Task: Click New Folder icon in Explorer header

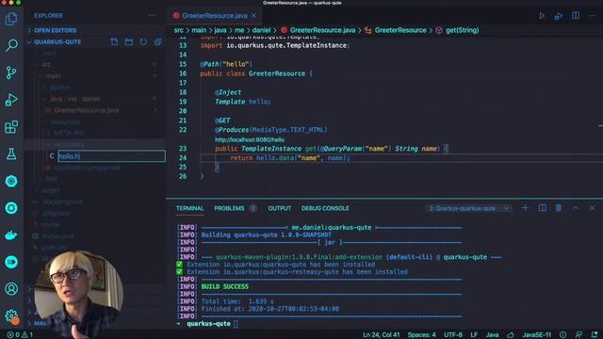Action: (129, 41)
